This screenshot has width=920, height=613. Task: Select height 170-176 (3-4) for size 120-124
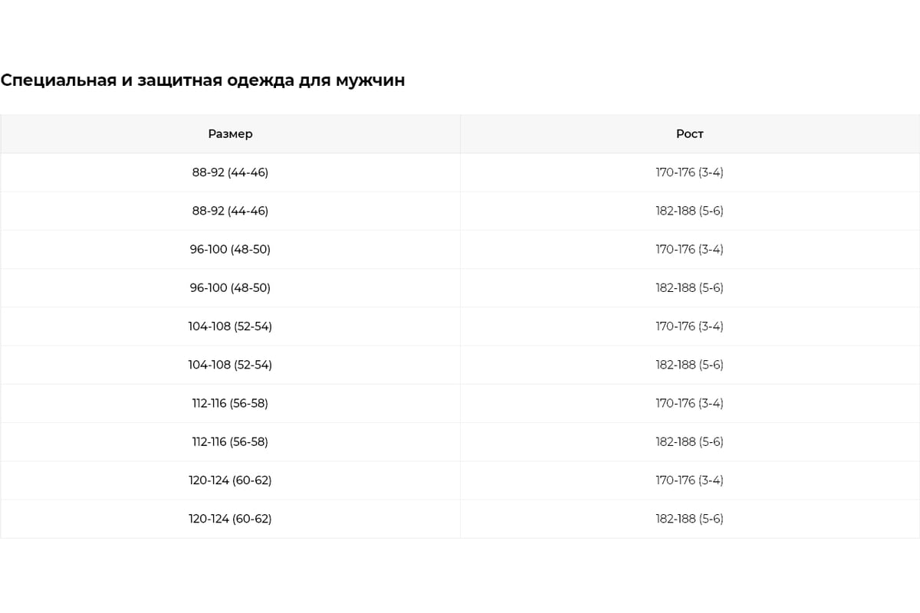[689, 480]
